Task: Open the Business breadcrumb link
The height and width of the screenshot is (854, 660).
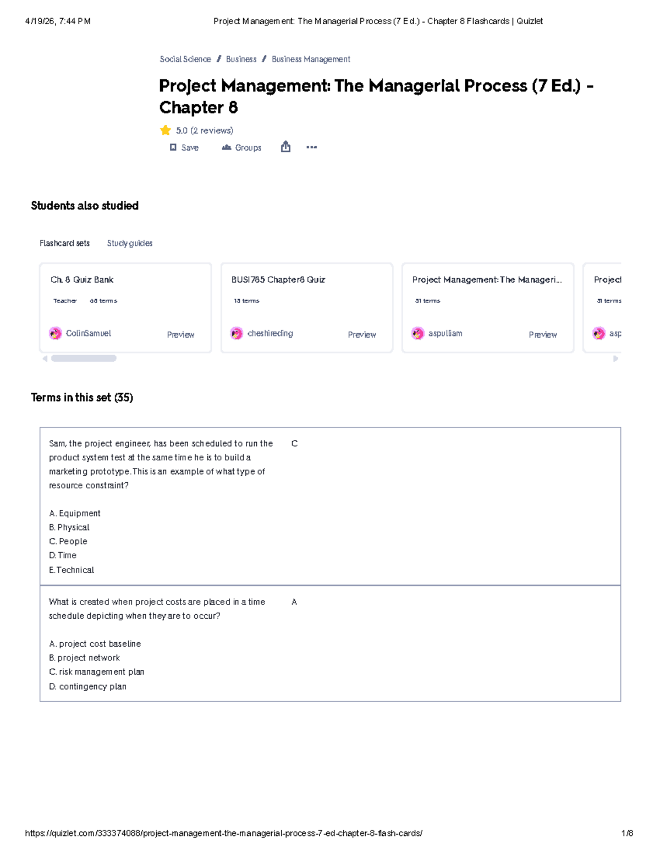Action: point(241,59)
